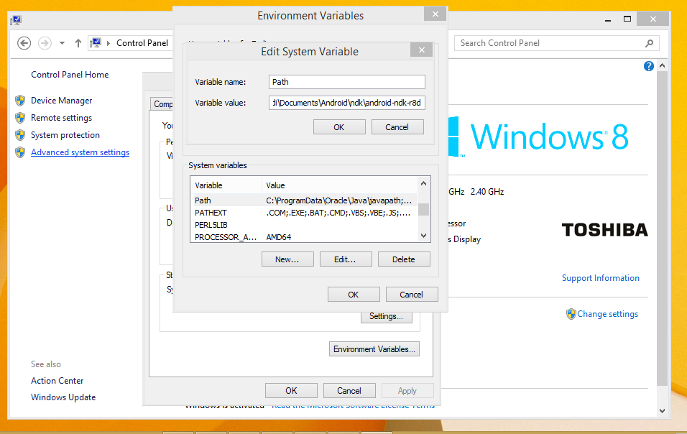
Task: Click the shield icon beside System protection
Action: [20, 135]
